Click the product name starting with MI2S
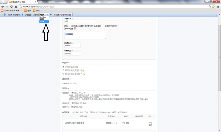The image size is (221, 132). click(x=75, y=123)
